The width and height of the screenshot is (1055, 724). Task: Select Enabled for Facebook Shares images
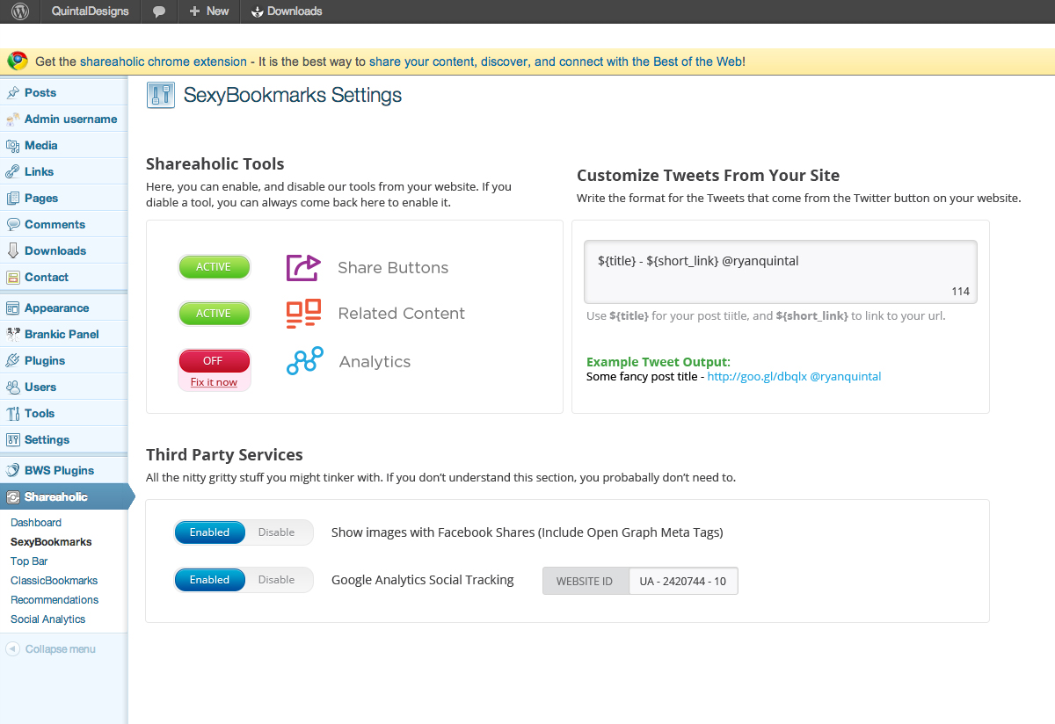tap(209, 532)
